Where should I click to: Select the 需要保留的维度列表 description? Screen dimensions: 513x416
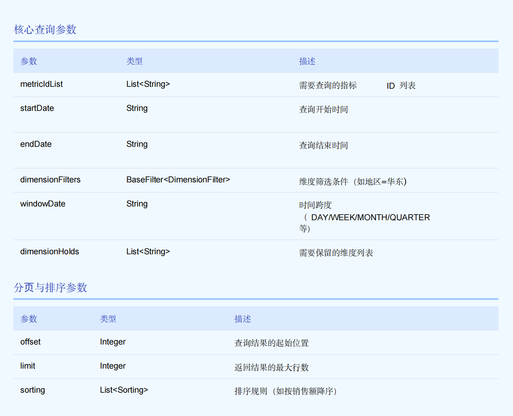coord(336,253)
